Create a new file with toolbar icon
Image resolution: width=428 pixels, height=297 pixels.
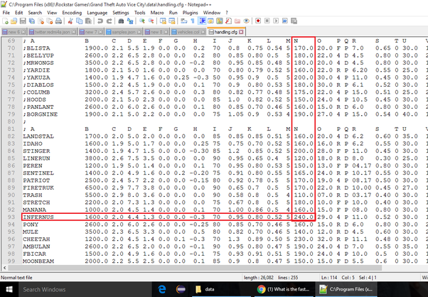coord(5,21)
